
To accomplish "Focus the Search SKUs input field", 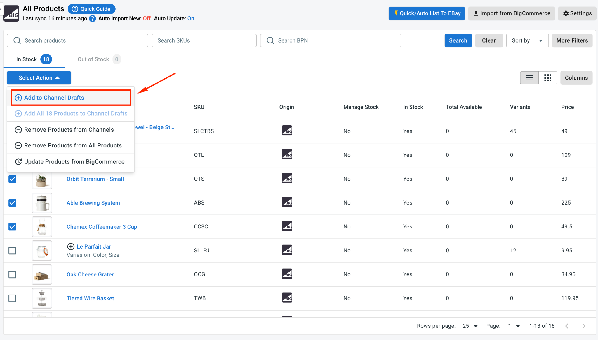I will pos(204,40).
